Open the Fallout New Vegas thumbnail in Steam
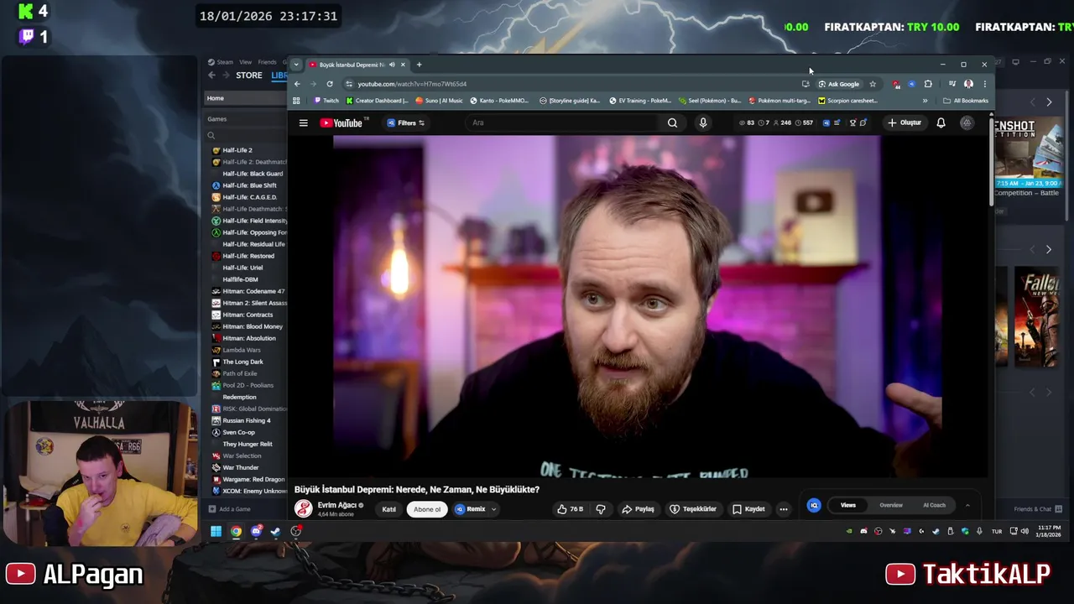Viewport: 1074px width, 604px height. pyautogui.click(x=1036, y=317)
